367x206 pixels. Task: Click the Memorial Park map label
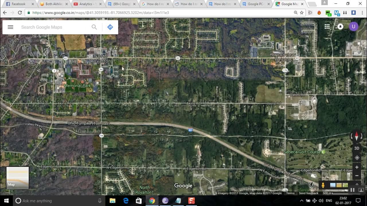pyautogui.click(x=77, y=86)
